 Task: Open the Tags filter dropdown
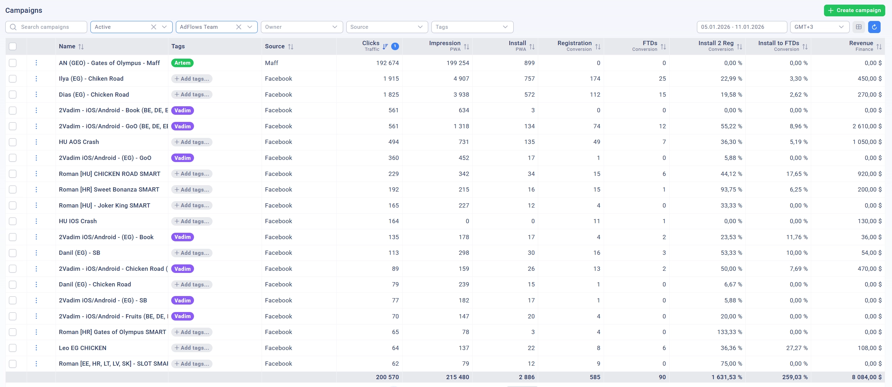pos(472,27)
